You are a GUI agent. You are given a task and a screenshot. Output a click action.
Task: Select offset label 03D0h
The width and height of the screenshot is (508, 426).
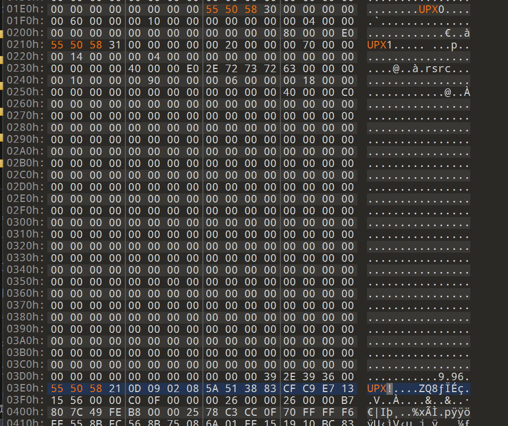(x=25, y=376)
